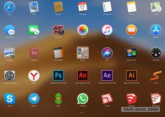Open the Books (Книги) app
This screenshot has height=117, width=165.
coord(131,30)
